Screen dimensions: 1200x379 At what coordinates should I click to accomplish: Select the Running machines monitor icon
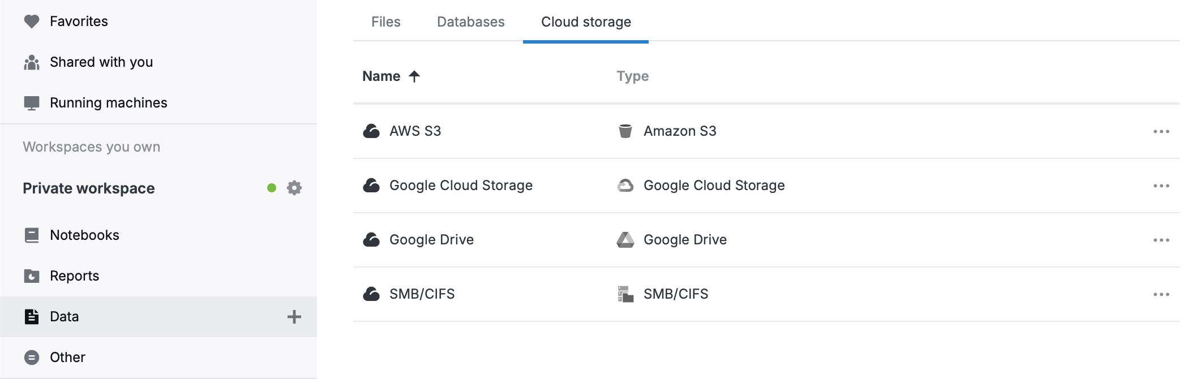tap(32, 102)
